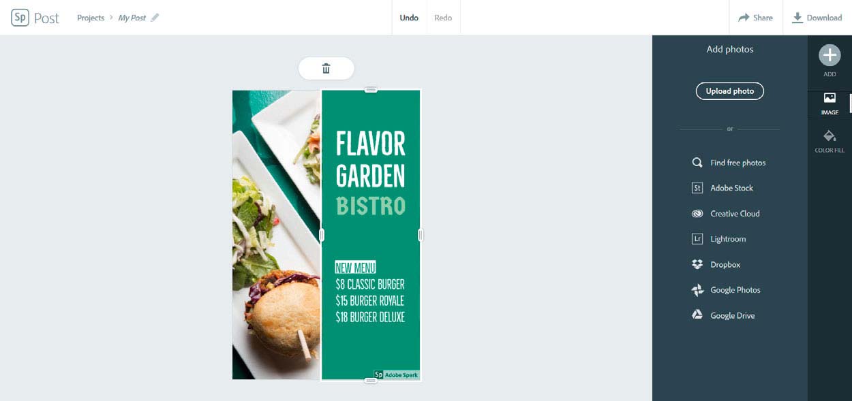Go to Projects breadcrumb link
The width and height of the screenshot is (852, 401).
coord(91,18)
